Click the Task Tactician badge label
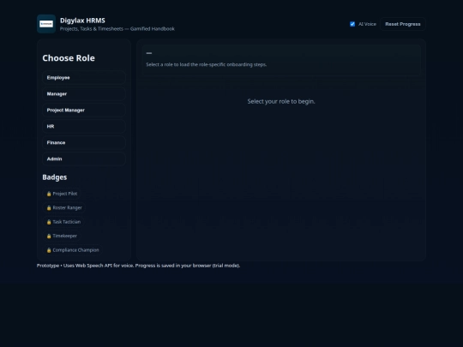The image size is (463, 347). point(67,222)
